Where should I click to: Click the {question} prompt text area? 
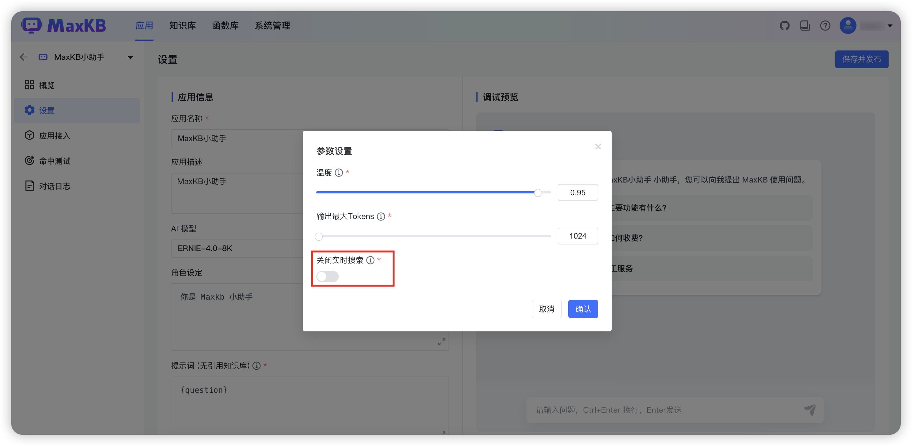310,406
